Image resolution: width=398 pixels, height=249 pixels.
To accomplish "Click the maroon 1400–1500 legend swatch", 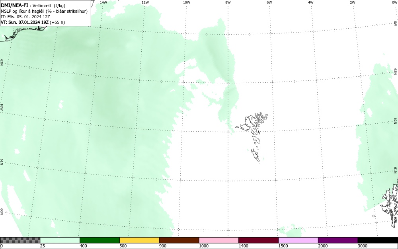I will [258, 240].
